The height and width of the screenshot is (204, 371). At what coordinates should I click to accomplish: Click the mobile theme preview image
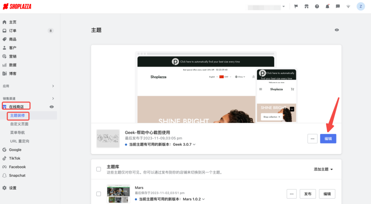pyautogui.click(x=277, y=95)
